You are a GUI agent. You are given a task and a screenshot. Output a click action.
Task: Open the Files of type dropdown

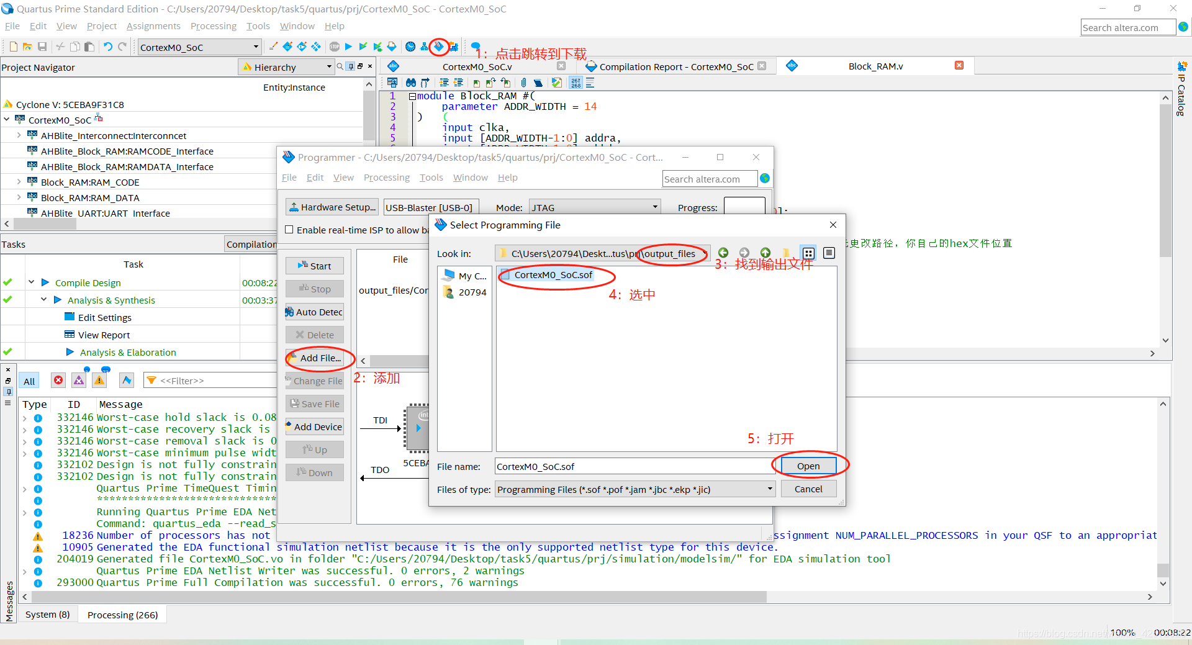635,489
